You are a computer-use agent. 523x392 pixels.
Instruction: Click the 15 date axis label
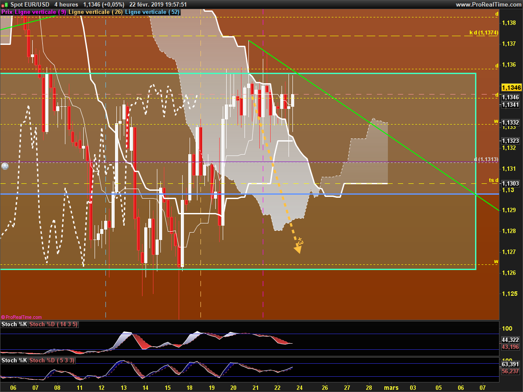[168, 387]
